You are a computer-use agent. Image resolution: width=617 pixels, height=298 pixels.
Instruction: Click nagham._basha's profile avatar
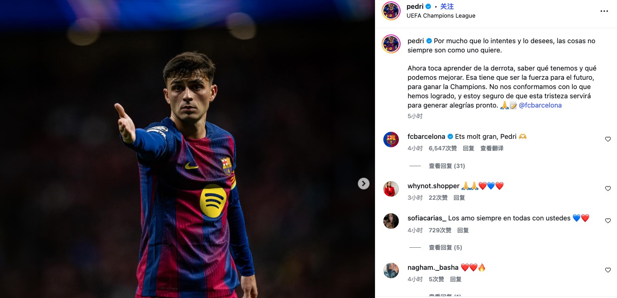(x=391, y=270)
